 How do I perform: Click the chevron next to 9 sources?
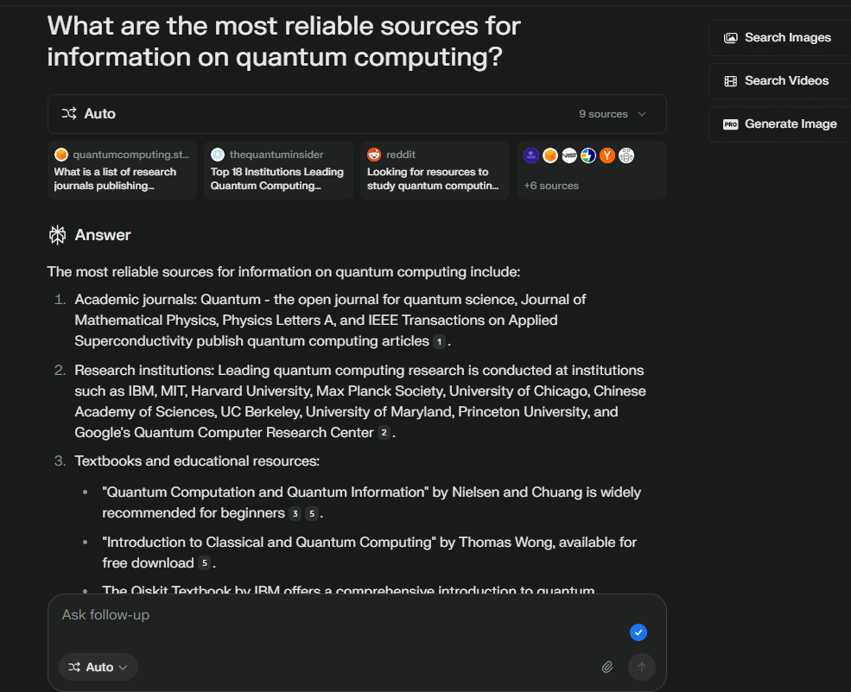642,114
